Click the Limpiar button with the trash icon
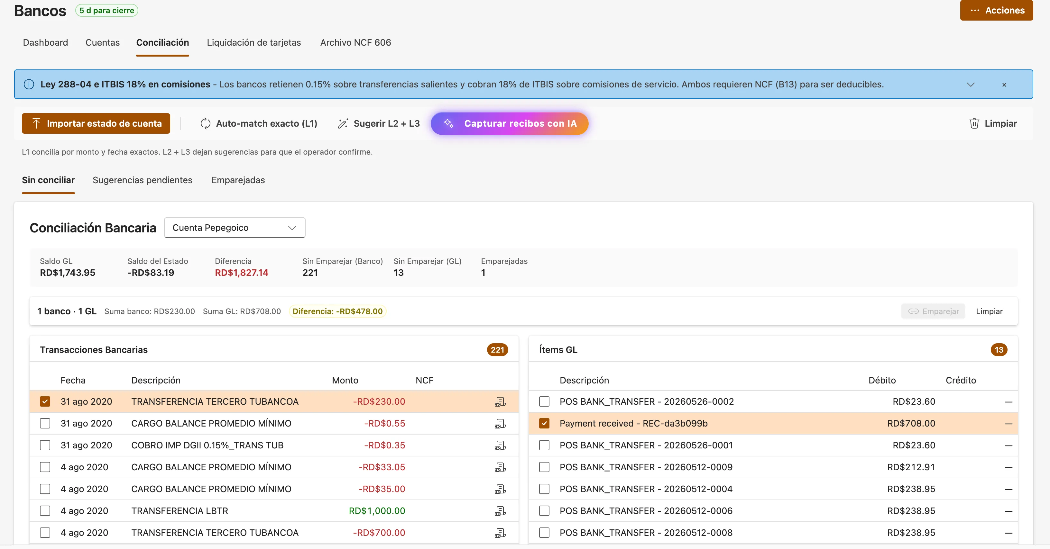Screen dimensions: 1050x549 993,123
